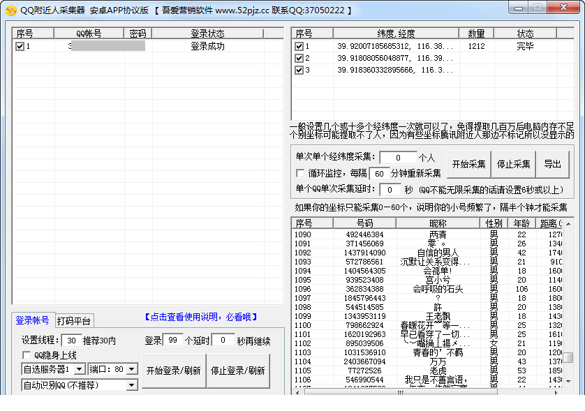The width and height of the screenshot is (585, 411).
Task: Click the results horizontal scrollbar thumb
Action: pyautogui.click(x=401, y=392)
